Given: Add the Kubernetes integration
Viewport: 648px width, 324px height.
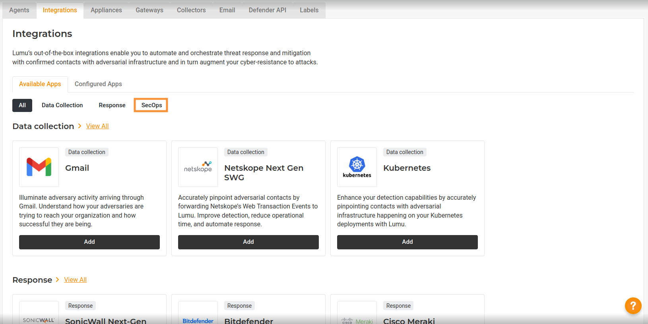Looking at the screenshot, I should [x=407, y=242].
